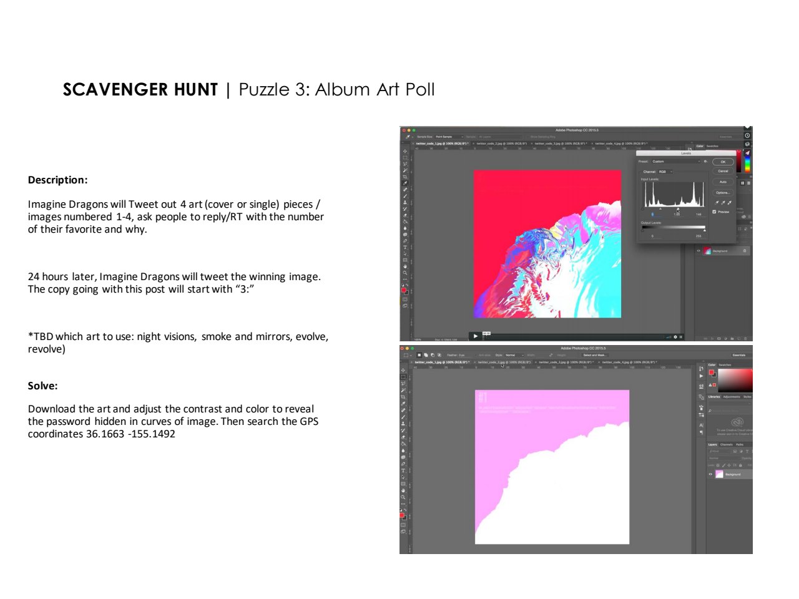The image size is (799, 599).
Task: Select the Lasso tool in upper Photoshop screenshot
Action: click(405, 164)
